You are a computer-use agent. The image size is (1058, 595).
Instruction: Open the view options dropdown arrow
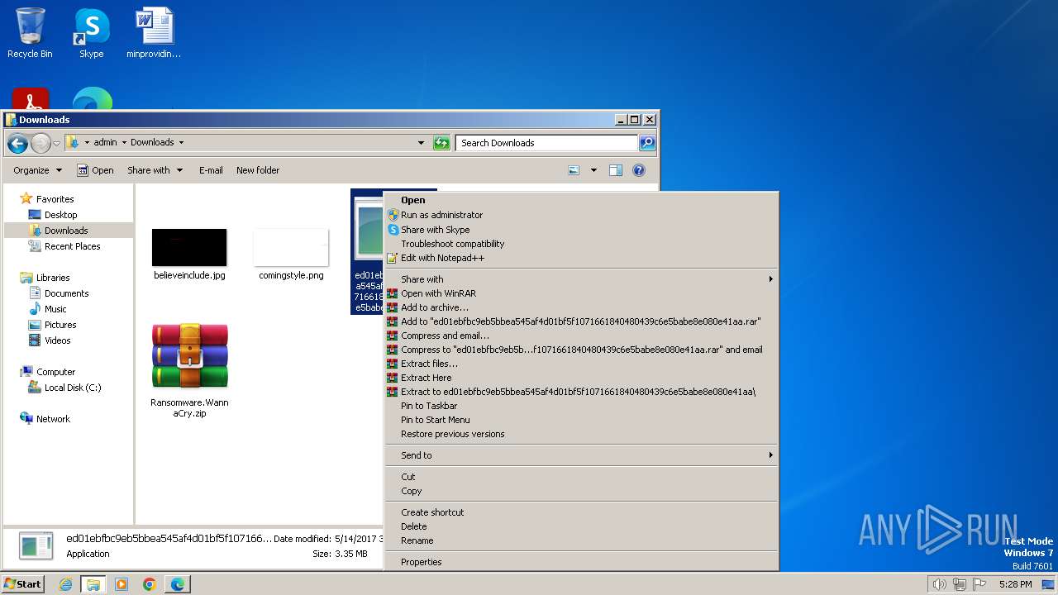593,170
